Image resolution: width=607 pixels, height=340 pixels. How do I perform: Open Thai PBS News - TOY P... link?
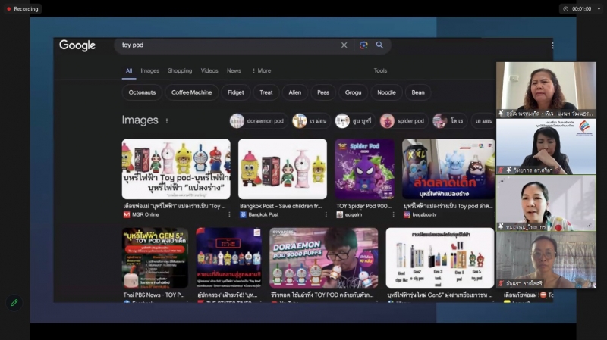(x=154, y=295)
